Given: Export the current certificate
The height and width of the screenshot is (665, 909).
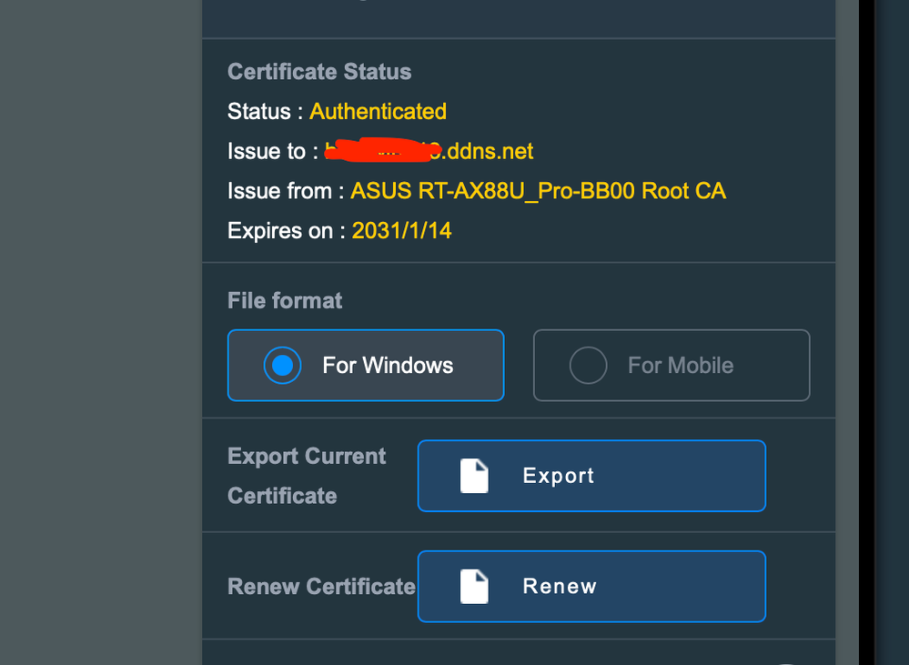Looking at the screenshot, I should tap(591, 476).
